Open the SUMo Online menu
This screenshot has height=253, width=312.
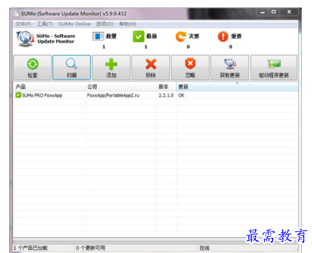click(x=74, y=24)
